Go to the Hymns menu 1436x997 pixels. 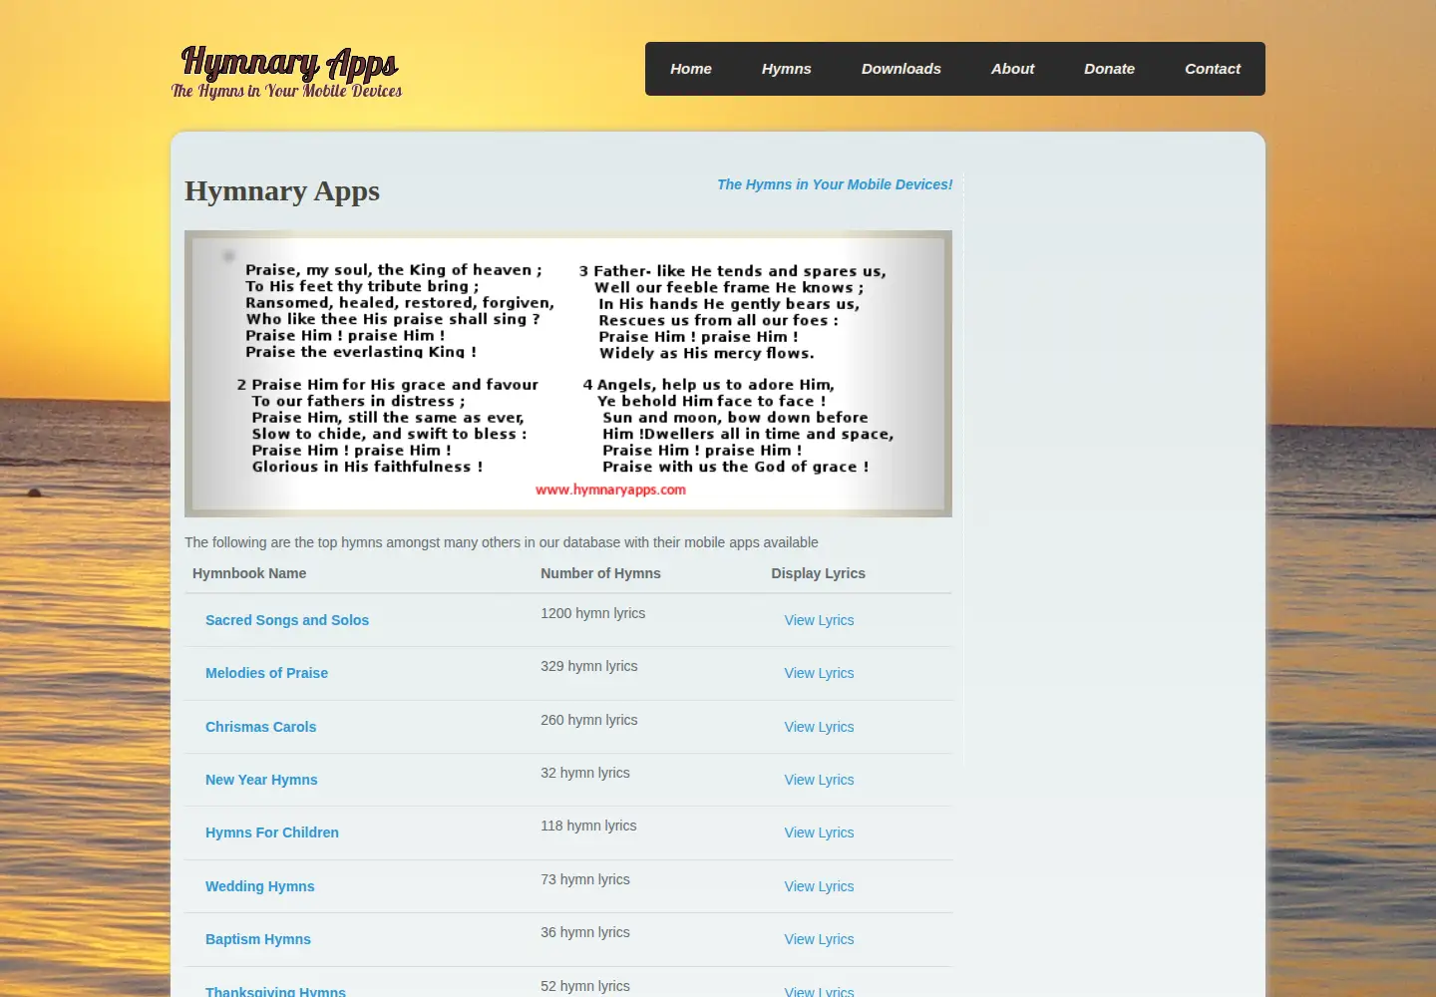[x=787, y=69]
